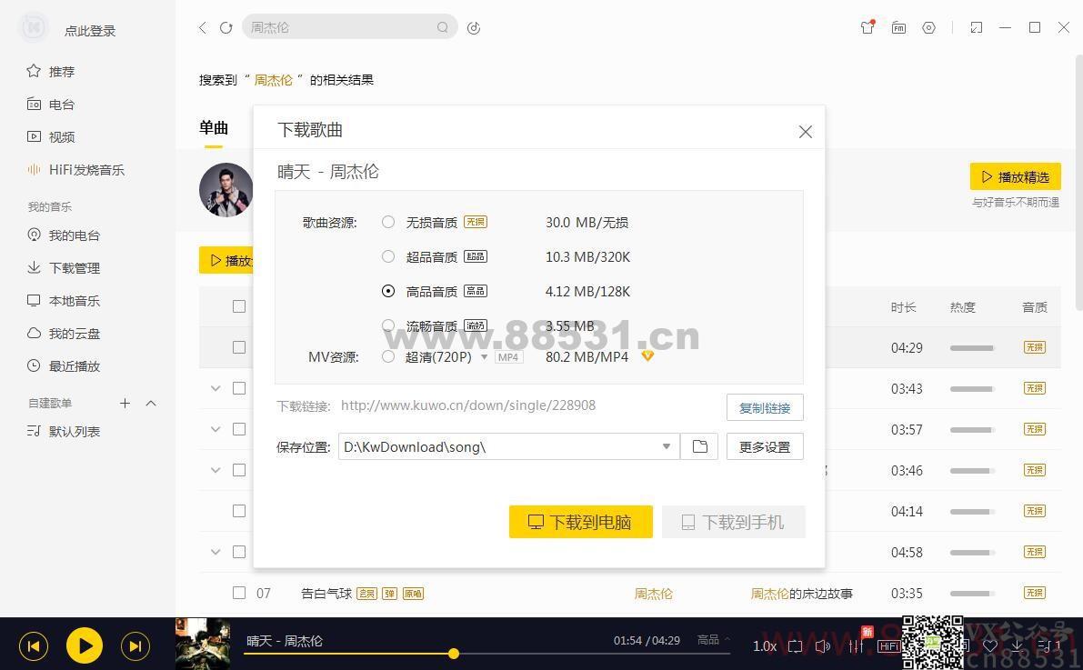Click the download arrow icon in the player bar
The width and height of the screenshot is (1083, 670).
pyautogui.click(x=1018, y=646)
